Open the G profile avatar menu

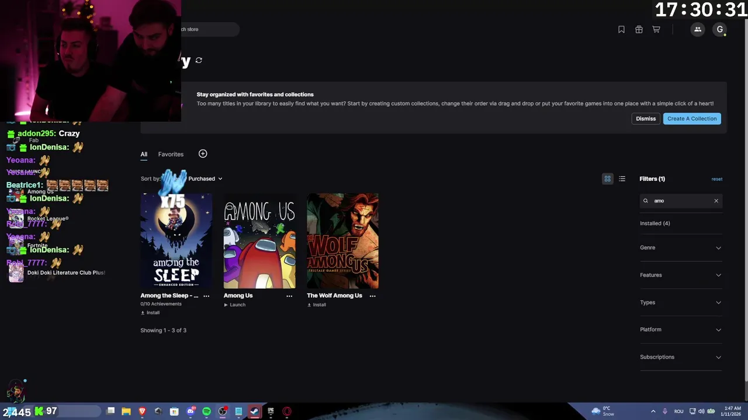click(x=720, y=29)
